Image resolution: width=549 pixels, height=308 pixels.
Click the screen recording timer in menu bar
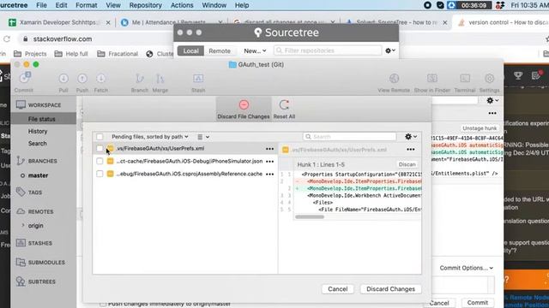click(474, 5)
